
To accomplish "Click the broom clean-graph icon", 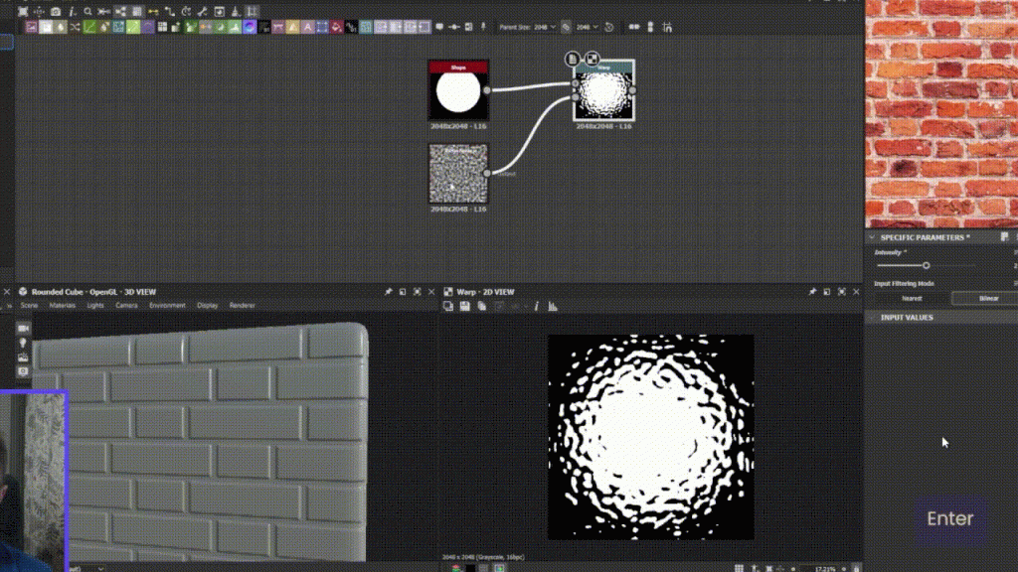I will tap(235, 12).
